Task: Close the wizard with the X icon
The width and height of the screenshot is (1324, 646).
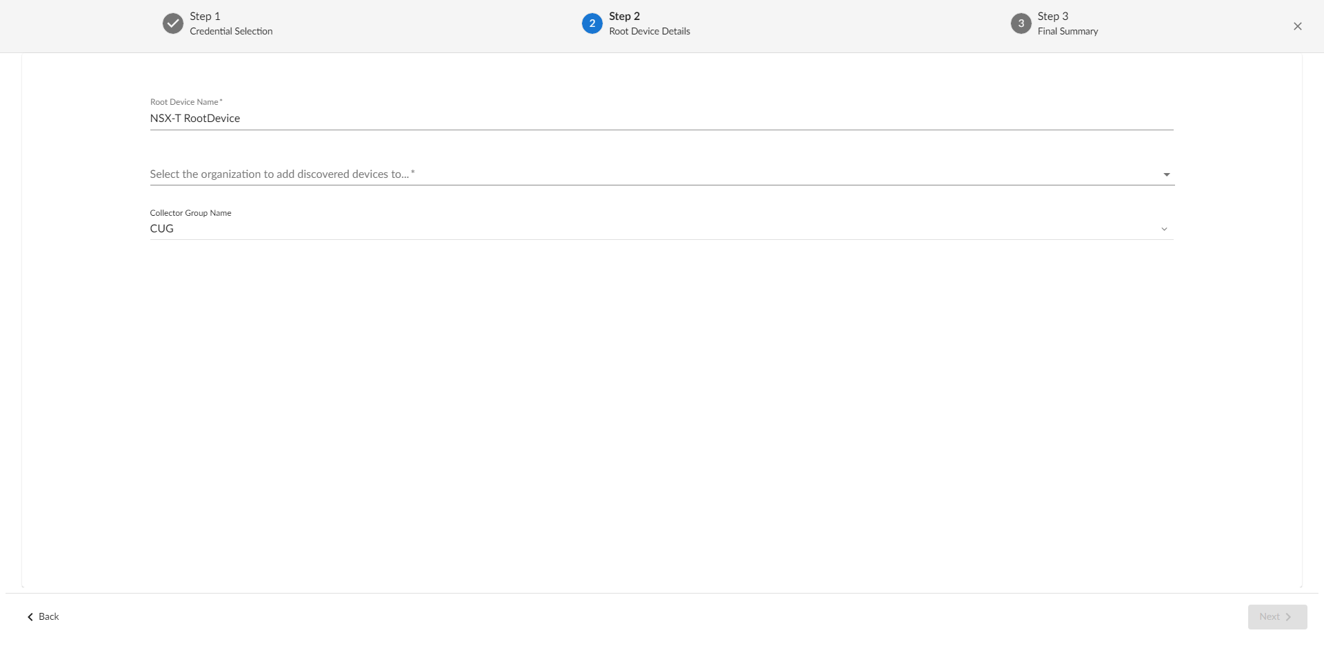Action: tap(1297, 26)
